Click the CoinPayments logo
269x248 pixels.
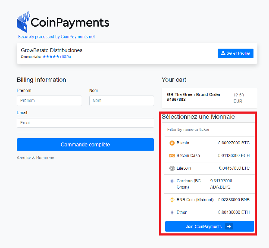[63, 22]
